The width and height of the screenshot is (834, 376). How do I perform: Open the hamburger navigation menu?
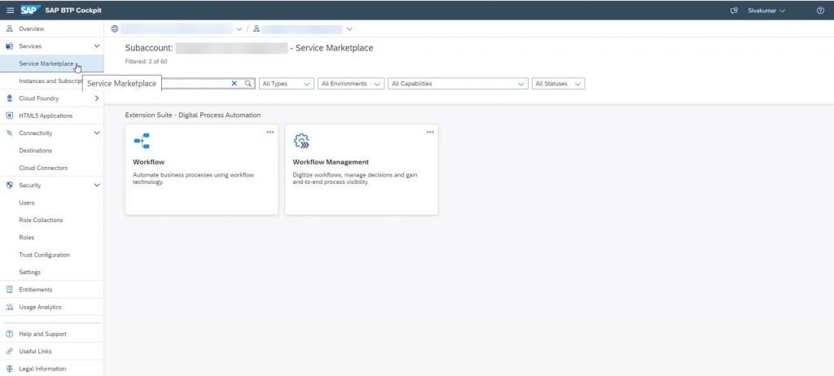click(10, 11)
